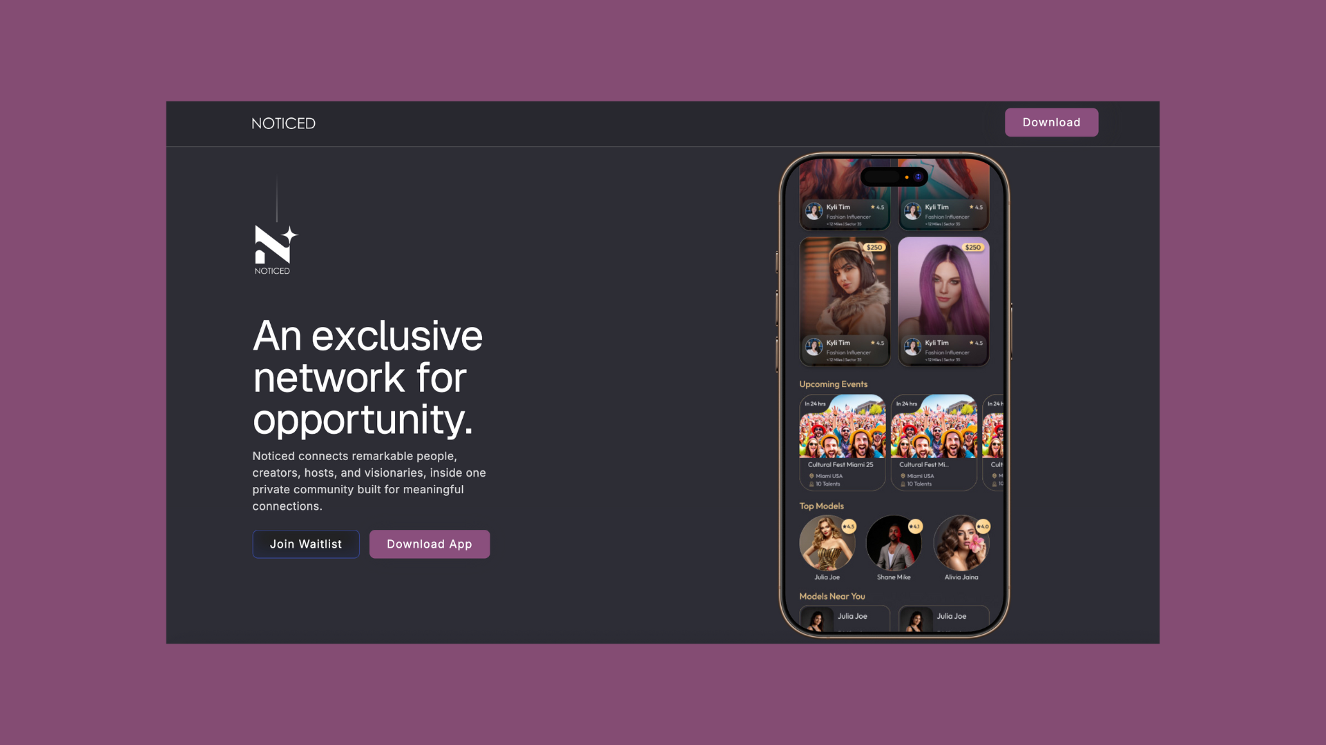Viewport: 1326px width, 745px height.
Task: Click the 4.5 star rating badge on Julia Joe
Action: (849, 526)
